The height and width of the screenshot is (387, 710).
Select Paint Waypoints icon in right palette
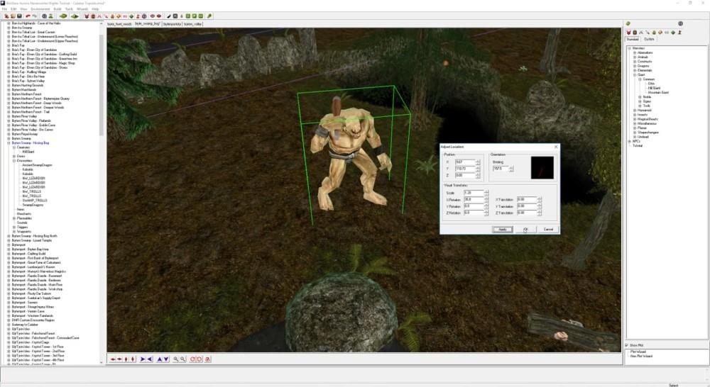point(679,33)
